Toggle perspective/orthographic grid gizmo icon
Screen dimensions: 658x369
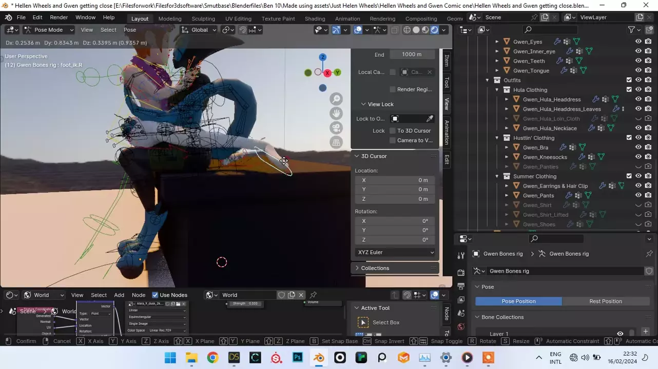[336, 143]
